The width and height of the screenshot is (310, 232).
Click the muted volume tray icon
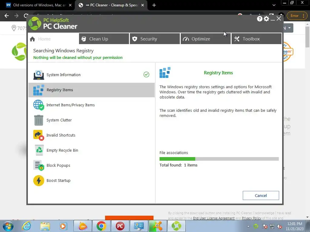(x=279, y=226)
